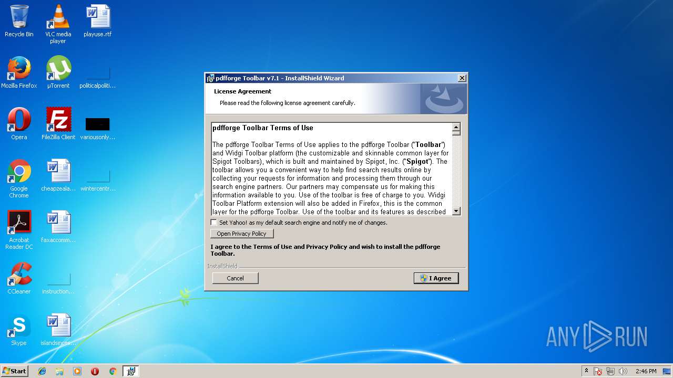Select the playuse.rtf document icon
Image resolution: width=673 pixels, height=378 pixels.
98,21
